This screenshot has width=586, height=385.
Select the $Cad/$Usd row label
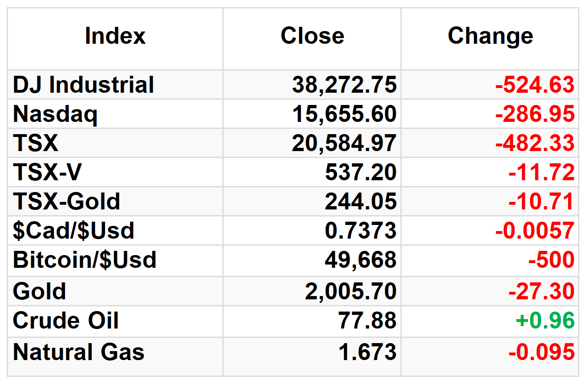[x=74, y=231]
